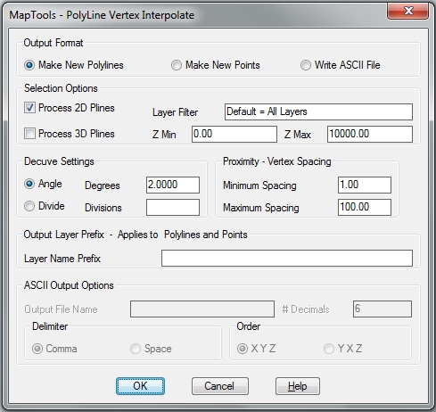Click the # Decimals field
The image size is (436, 412).
tap(383, 309)
